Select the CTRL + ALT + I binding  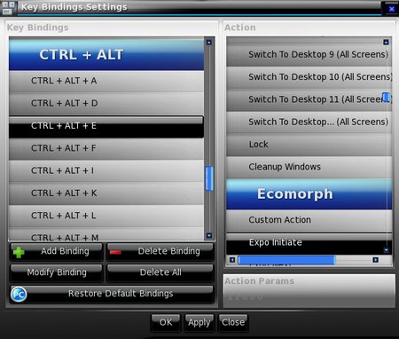106,171
